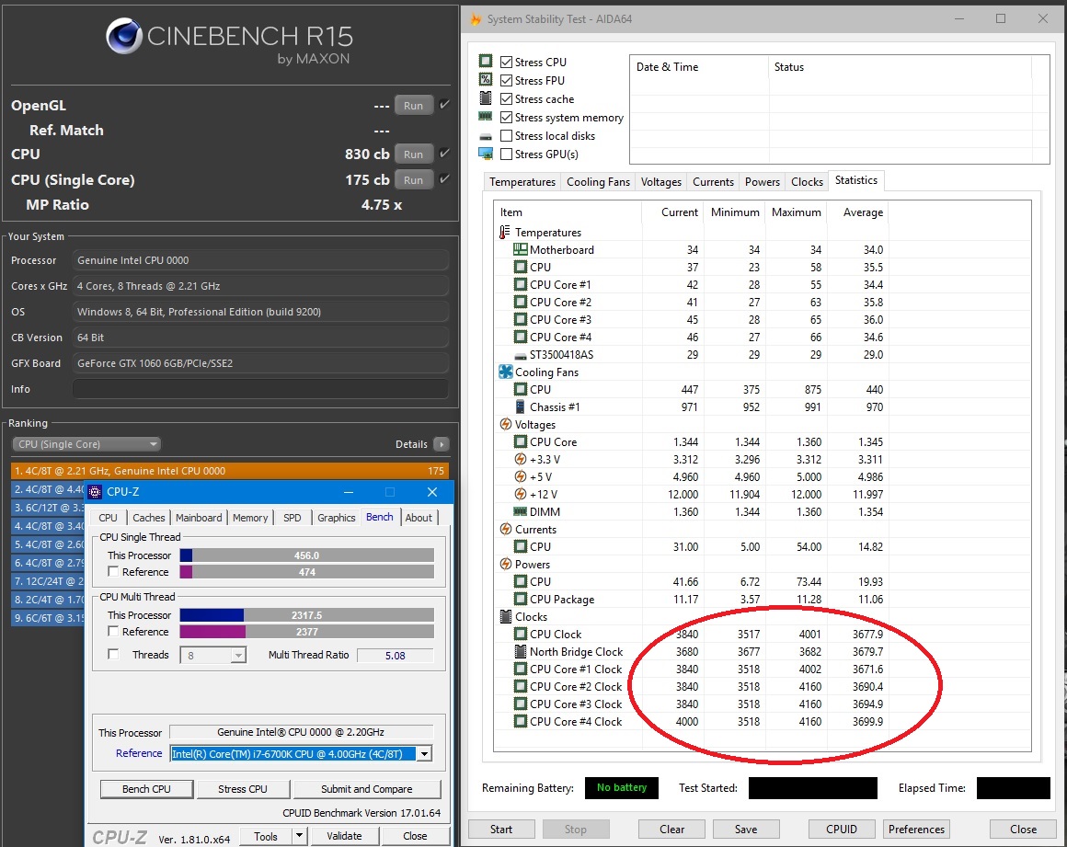This screenshot has width=1067, height=847.
Task: Click the ST3500418AS hard drive icon
Action: pos(520,355)
